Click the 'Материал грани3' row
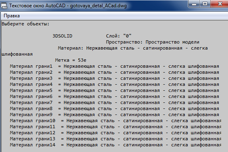 (x=115, y=79)
